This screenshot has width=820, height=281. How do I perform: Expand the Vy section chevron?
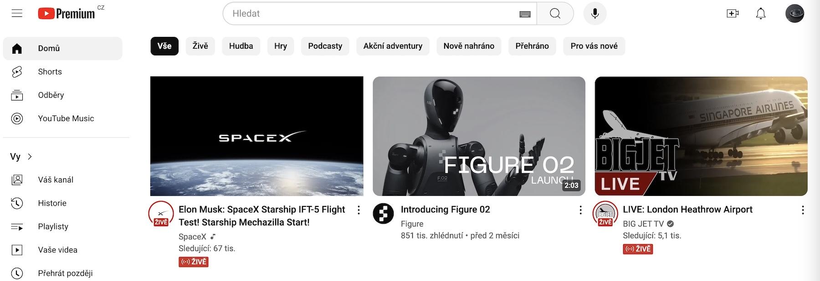pyautogui.click(x=30, y=156)
